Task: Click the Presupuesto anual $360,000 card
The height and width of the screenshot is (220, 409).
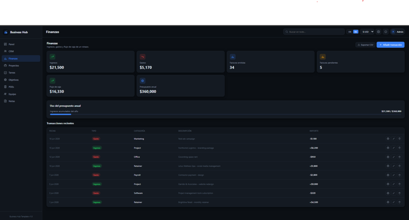Action: [x=181, y=86]
